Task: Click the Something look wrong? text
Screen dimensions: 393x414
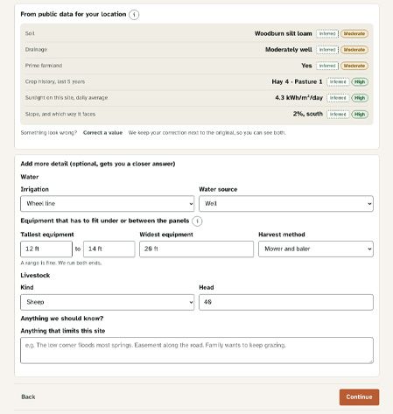Action: [x=49, y=133]
